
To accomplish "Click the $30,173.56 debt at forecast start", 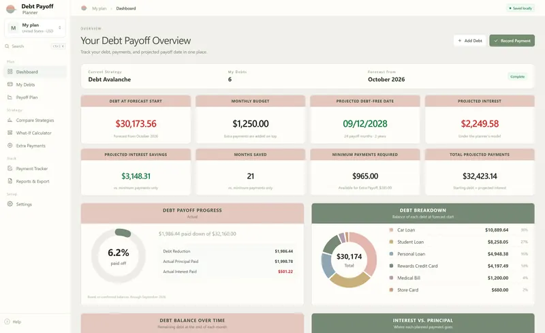I will pos(136,124).
